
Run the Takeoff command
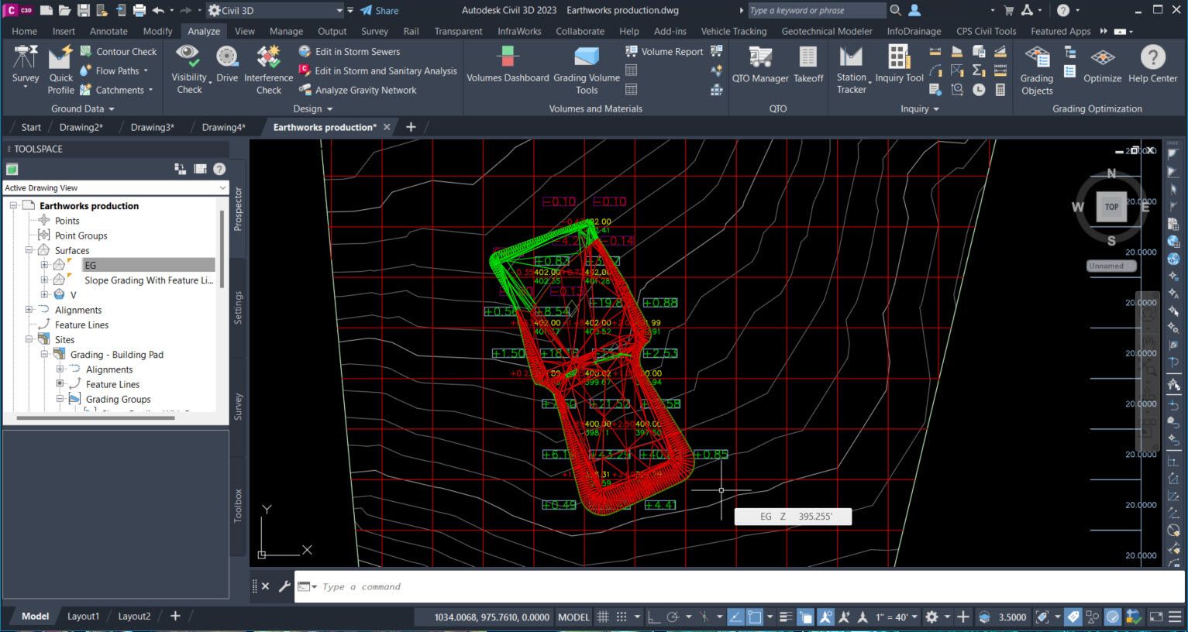point(808,64)
